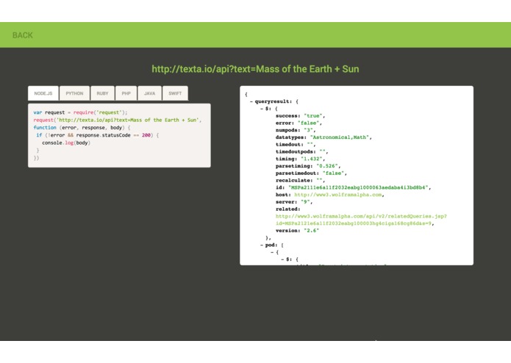
Task: Collapse the queryresult node in JSON
Action: pos(251,101)
